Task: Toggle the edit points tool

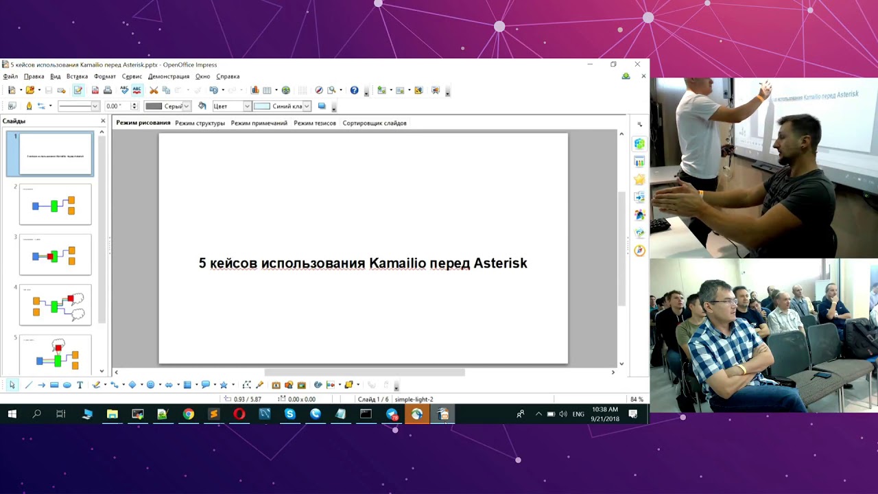Action: [x=247, y=385]
